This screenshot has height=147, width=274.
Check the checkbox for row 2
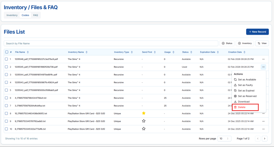(x=6, y=67)
